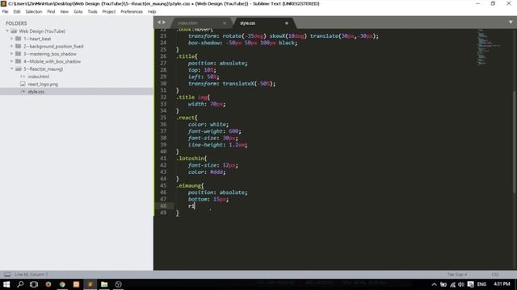
Task: Click the FOLDERS sidebar heading
Action: pyautogui.click(x=16, y=23)
